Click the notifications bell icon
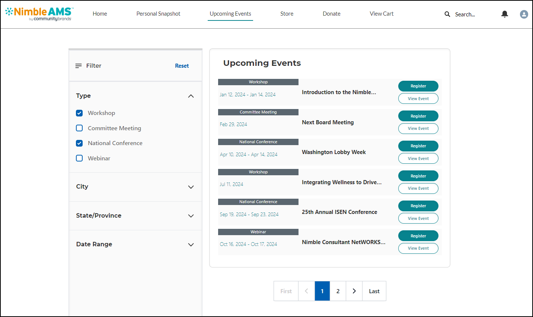The height and width of the screenshot is (317, 533). click(x=505, y=14)
